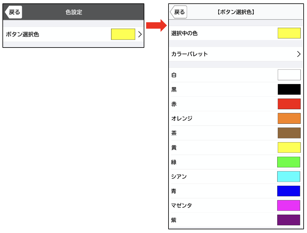307x233 pixels.
Task: Select the black color swatch for 黒
Action: (x=289, y=89)
